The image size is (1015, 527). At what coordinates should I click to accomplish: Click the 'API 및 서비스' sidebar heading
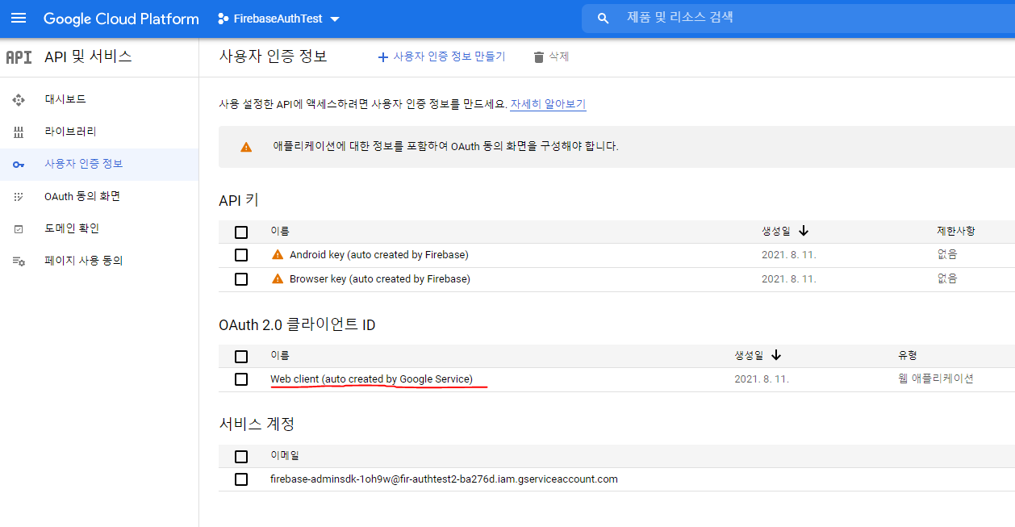(88, 56)
